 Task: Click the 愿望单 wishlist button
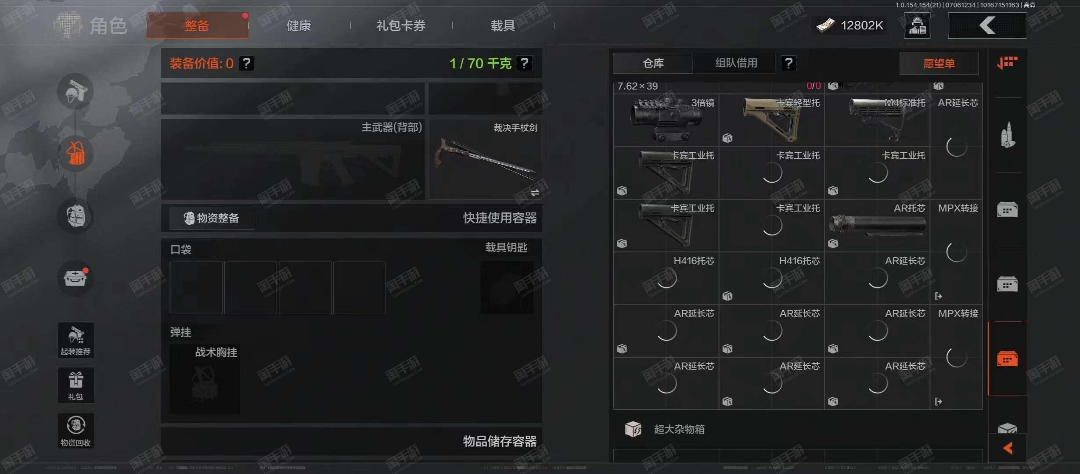[x=939, y=63]
